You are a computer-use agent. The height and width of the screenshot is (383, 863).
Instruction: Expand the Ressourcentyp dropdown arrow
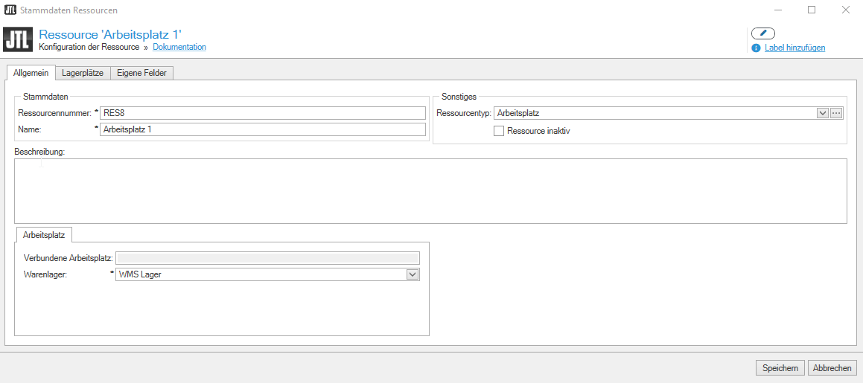click(823, 113)
